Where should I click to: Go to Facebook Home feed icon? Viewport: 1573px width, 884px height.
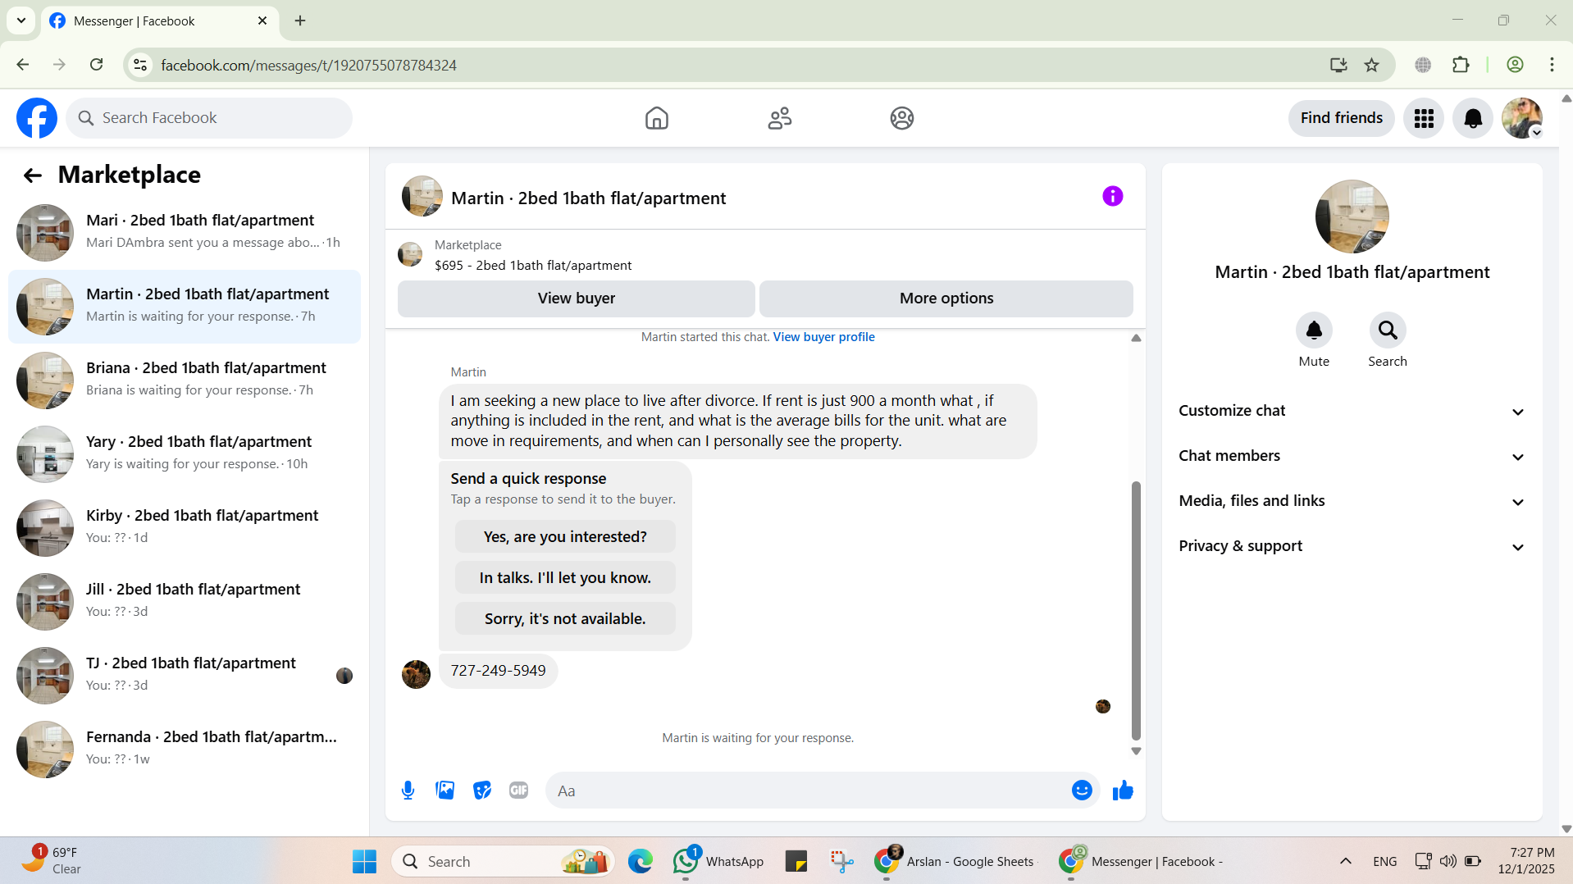656,118
